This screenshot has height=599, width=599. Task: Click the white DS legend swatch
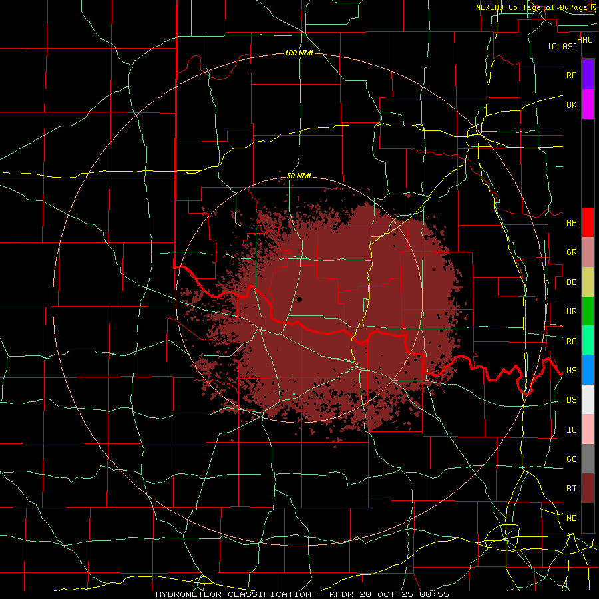point(588,399)
